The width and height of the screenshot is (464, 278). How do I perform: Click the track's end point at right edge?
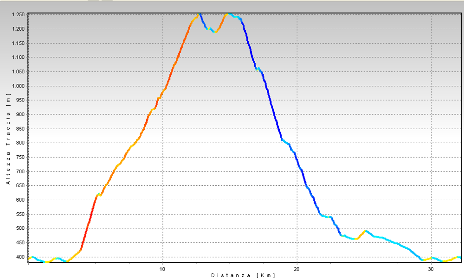point(459,257)
